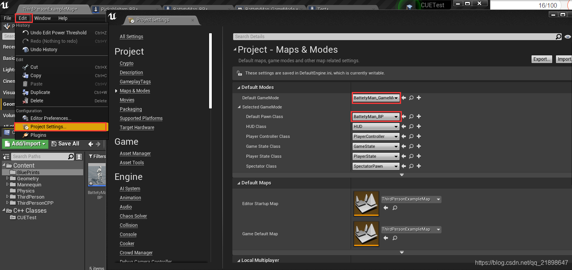Image resolution: width=572 pixels, height=270 pixels.
Task: Browse to Default GameMode asset magnifier
Action: coord(411,98)
